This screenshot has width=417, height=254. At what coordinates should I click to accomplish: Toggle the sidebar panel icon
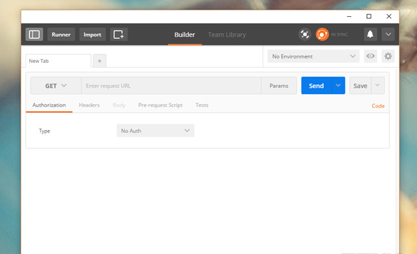[x=35, y=34]
